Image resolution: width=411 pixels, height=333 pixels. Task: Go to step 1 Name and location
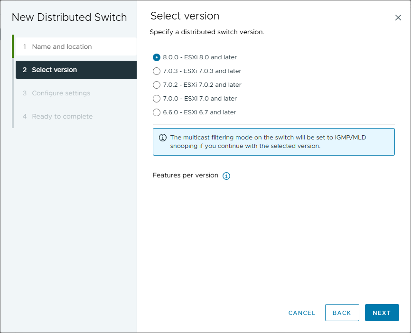62,46
